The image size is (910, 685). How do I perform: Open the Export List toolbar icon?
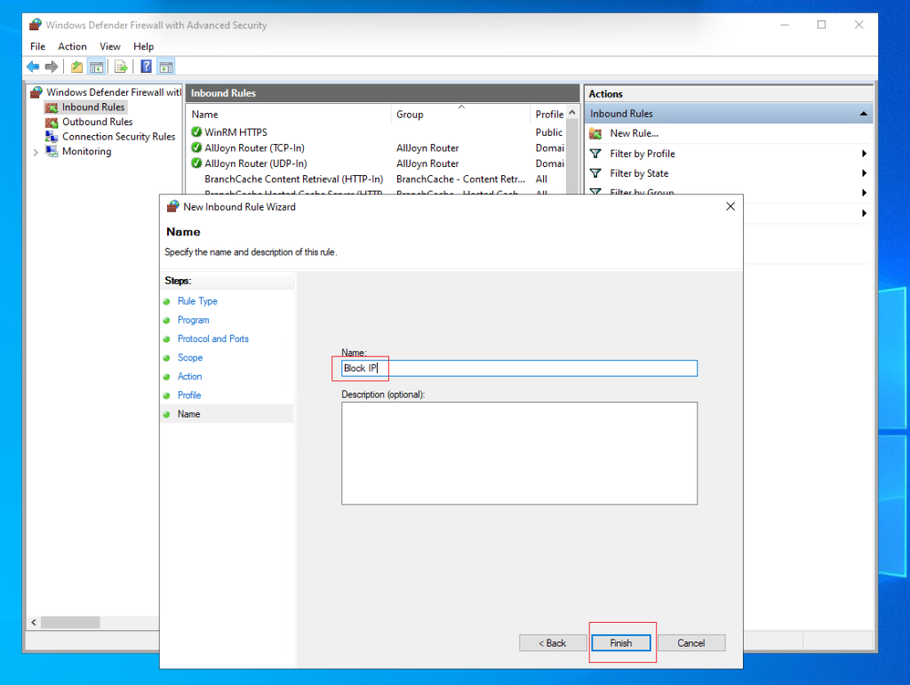pyautogui.click(x=121, y=66)
